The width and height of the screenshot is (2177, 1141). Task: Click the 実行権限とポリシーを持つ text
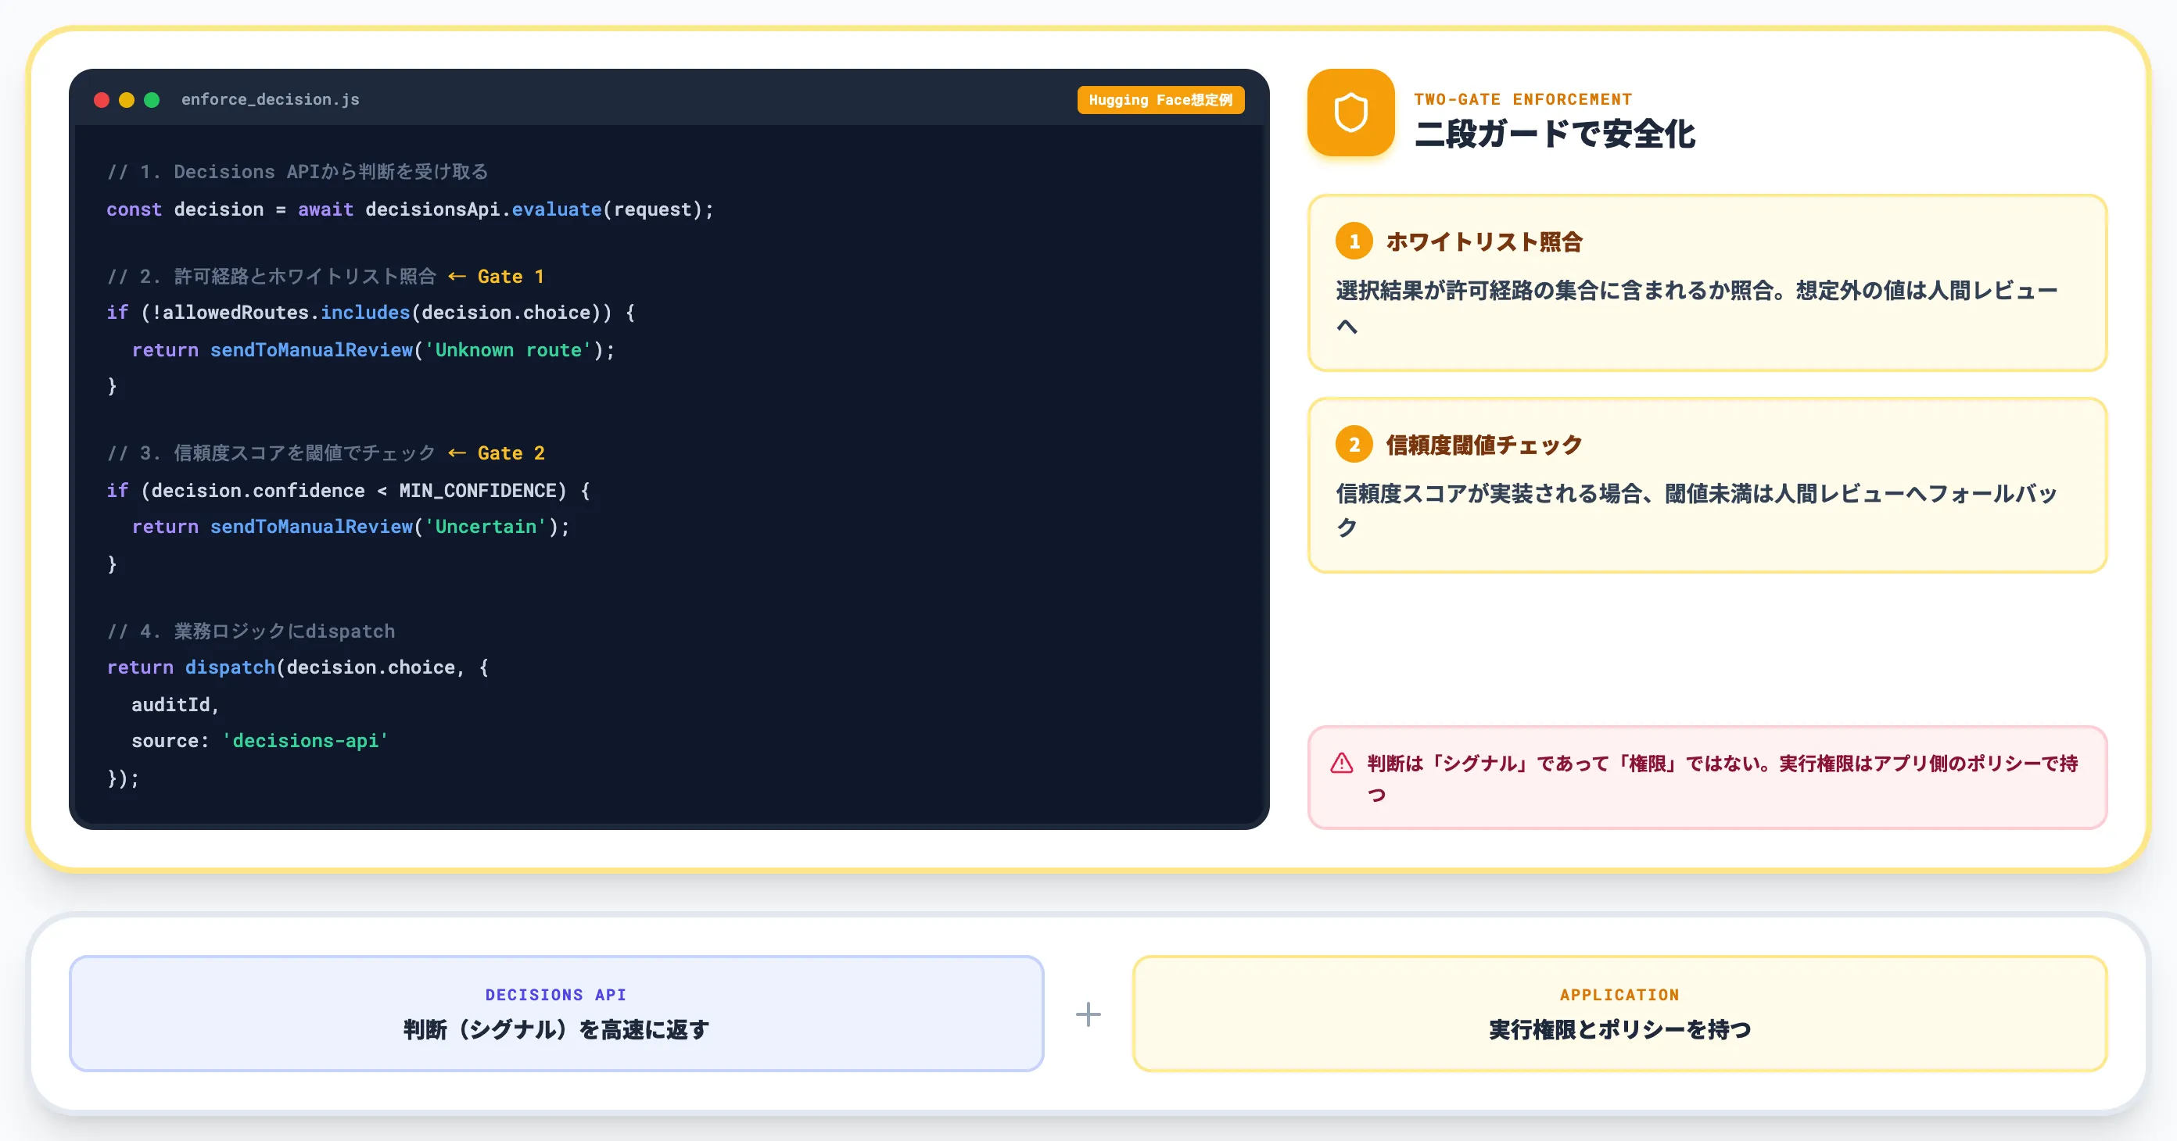tap(1619, 1029)
